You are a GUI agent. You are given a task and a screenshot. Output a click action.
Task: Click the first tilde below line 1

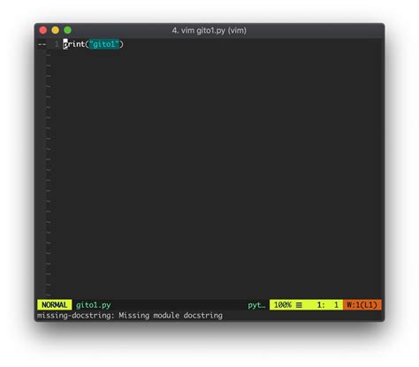(49, 55)
